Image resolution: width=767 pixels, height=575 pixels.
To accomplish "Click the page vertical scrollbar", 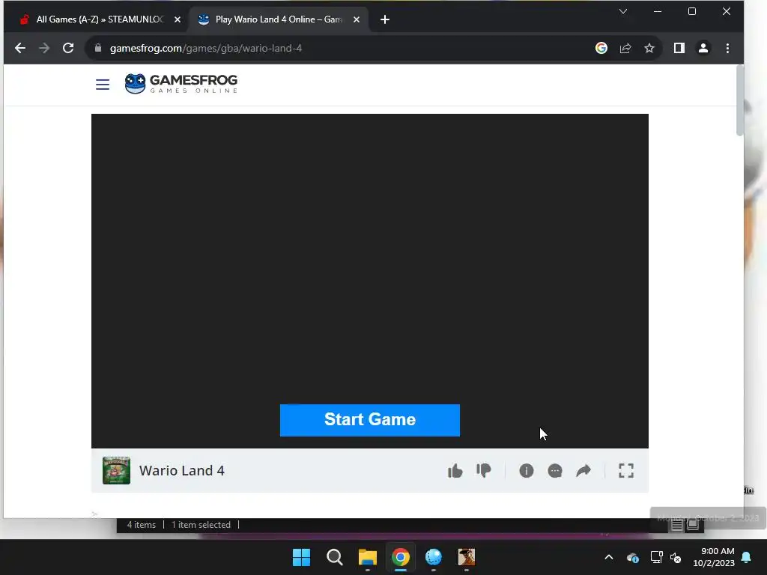I will pyautogui.click(x=740, y=100).
